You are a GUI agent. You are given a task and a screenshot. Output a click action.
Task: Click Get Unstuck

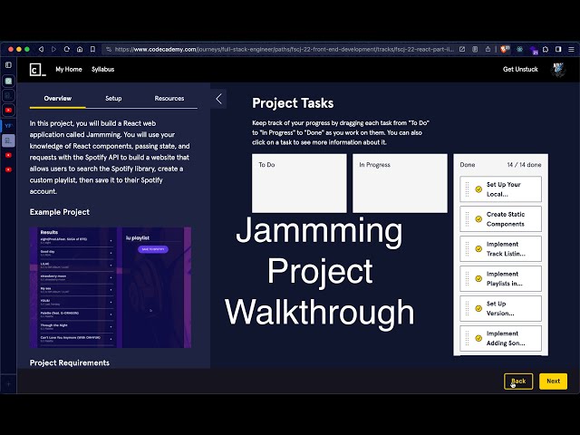pos(520,69)
